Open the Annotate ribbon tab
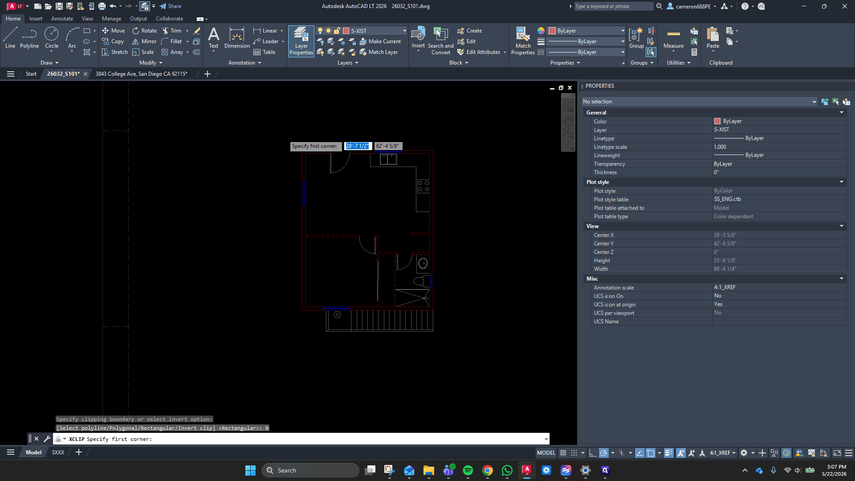The image size is (855, 481). point(62,19)
